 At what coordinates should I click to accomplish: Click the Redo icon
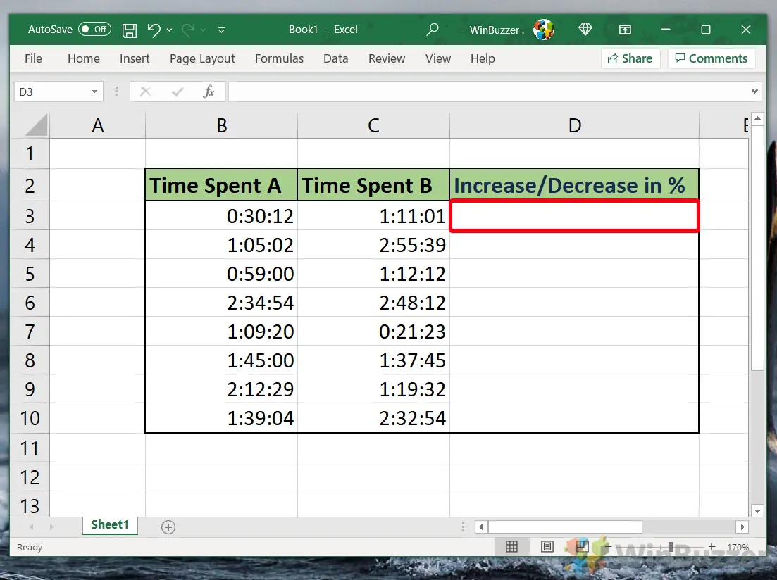tap(187, 30)
